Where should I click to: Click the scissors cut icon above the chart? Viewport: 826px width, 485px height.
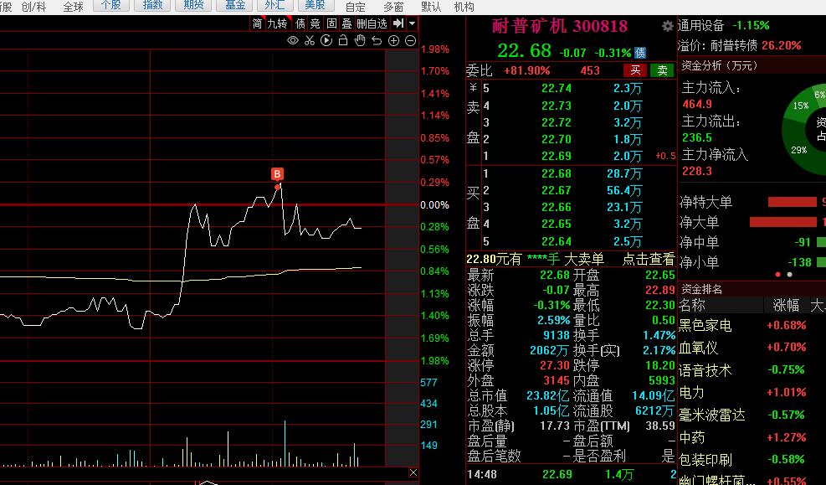click(x=310, y=41)
